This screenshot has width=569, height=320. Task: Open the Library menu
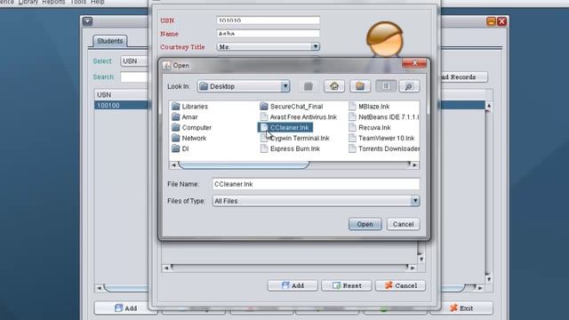[x=28, y=2]
